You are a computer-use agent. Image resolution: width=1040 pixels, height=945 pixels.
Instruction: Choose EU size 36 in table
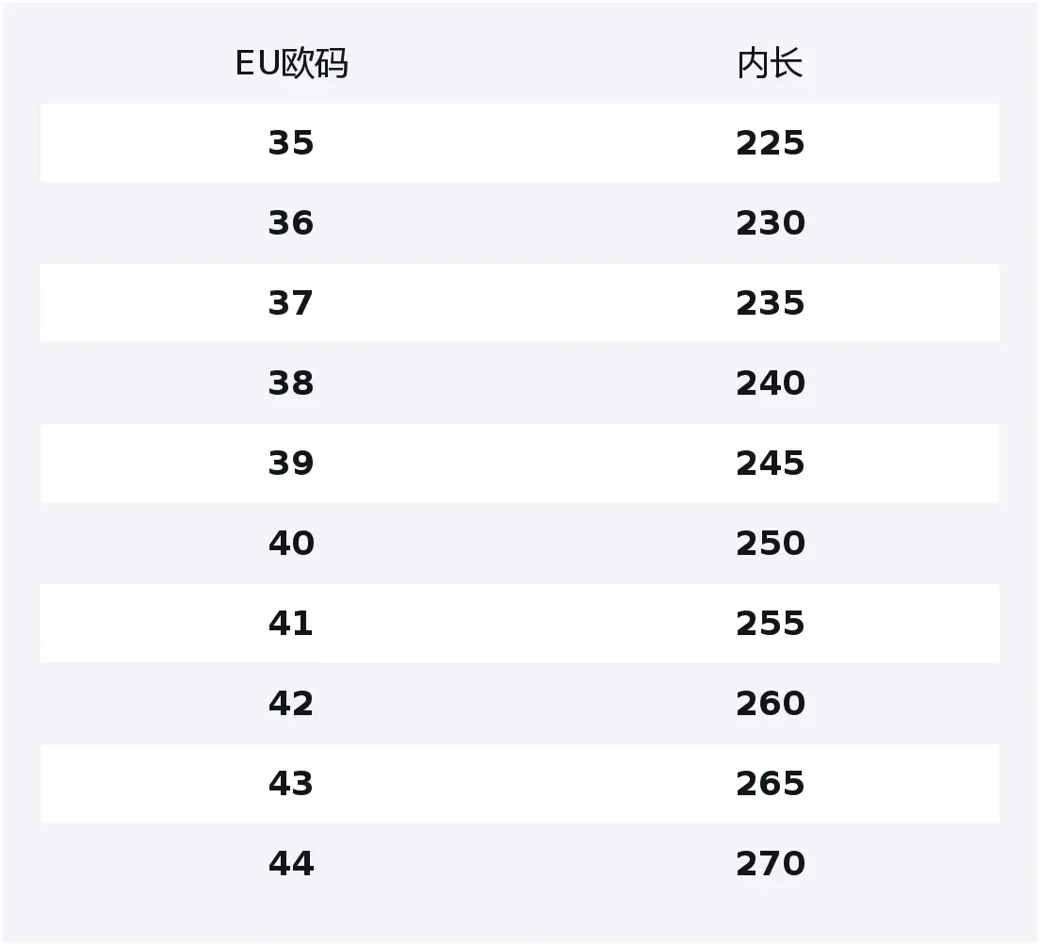click(291, 223)
